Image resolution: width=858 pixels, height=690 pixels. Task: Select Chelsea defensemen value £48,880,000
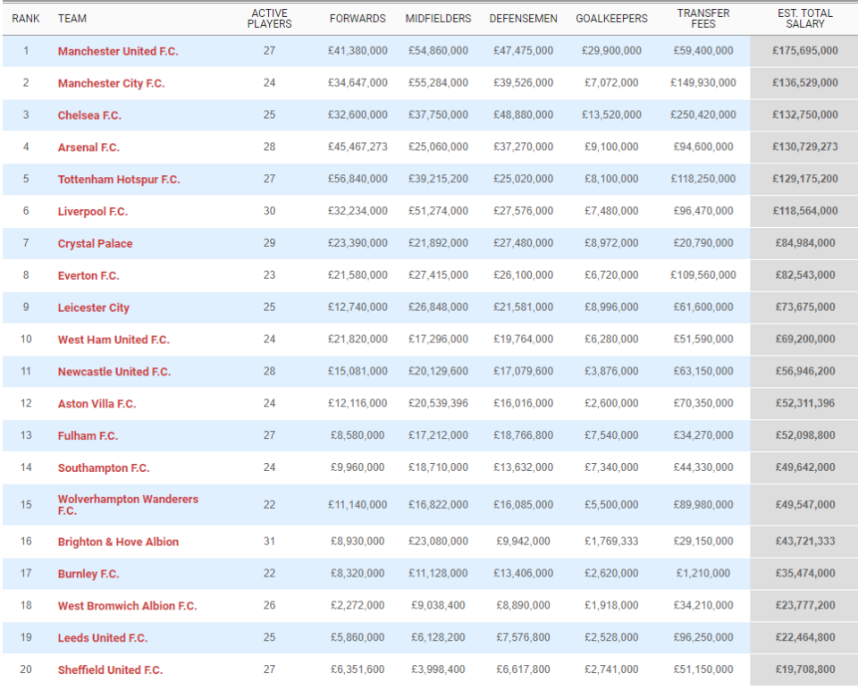[x=523, y=115]
